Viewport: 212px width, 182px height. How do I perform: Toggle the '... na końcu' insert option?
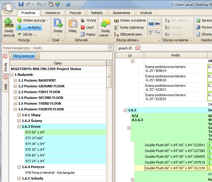[x=29, y=27]
